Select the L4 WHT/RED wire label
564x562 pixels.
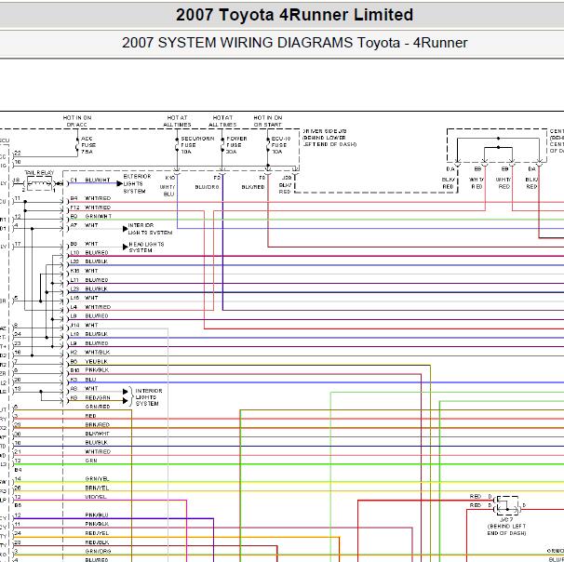[x=90, y=307]
